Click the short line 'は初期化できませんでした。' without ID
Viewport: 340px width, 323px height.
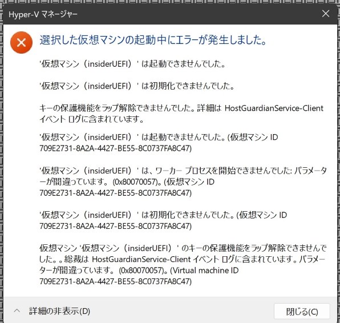pyautogui.click(x=137, y=86)
